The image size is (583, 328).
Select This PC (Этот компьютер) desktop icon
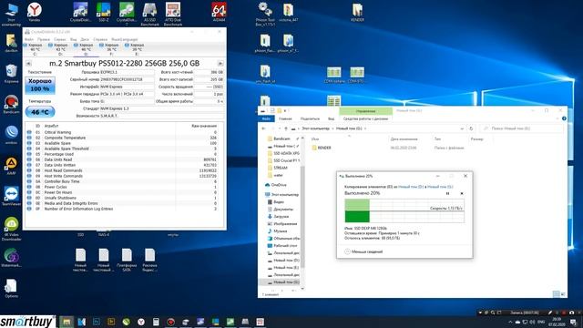point(11,15)
